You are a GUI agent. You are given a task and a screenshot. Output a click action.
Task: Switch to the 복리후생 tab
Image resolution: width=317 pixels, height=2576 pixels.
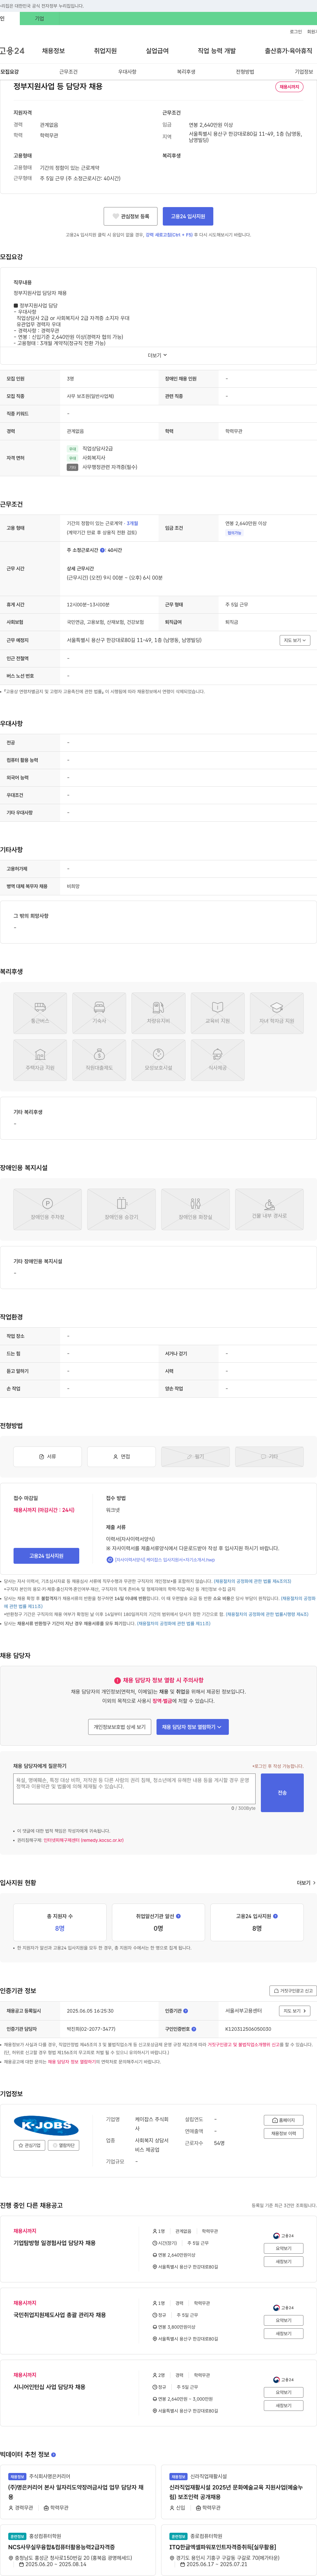point(186,72)
